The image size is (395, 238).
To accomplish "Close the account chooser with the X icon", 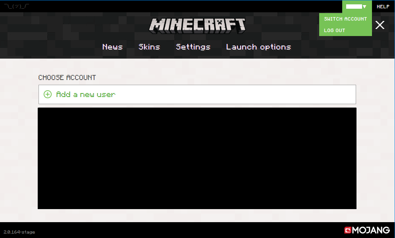I will click(380, 25).
